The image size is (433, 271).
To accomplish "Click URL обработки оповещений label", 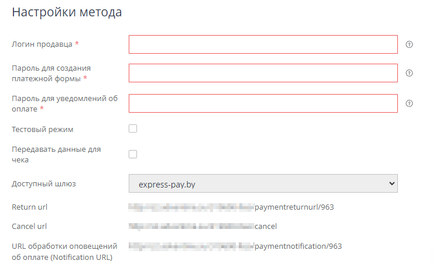I will pos(64,251).
